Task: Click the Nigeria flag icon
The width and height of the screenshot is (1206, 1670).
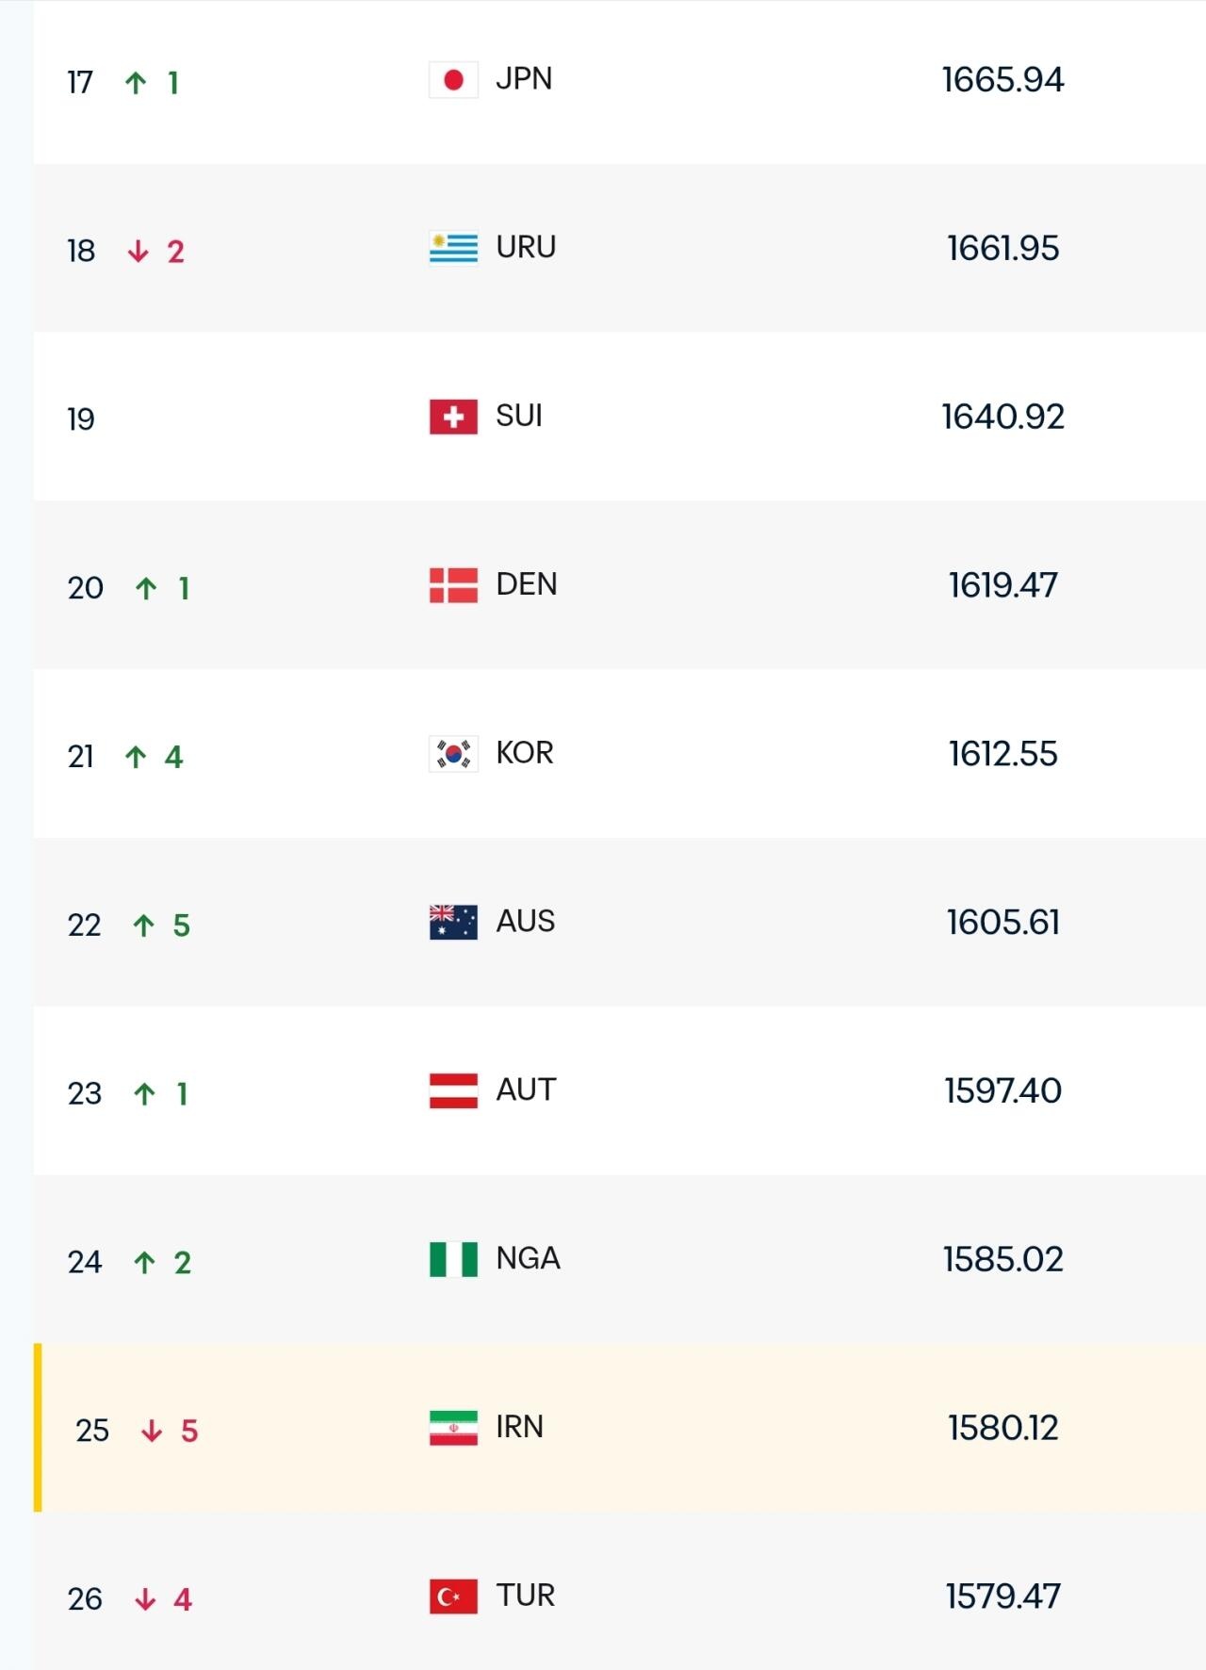Action: click(x=453, y=1259)
